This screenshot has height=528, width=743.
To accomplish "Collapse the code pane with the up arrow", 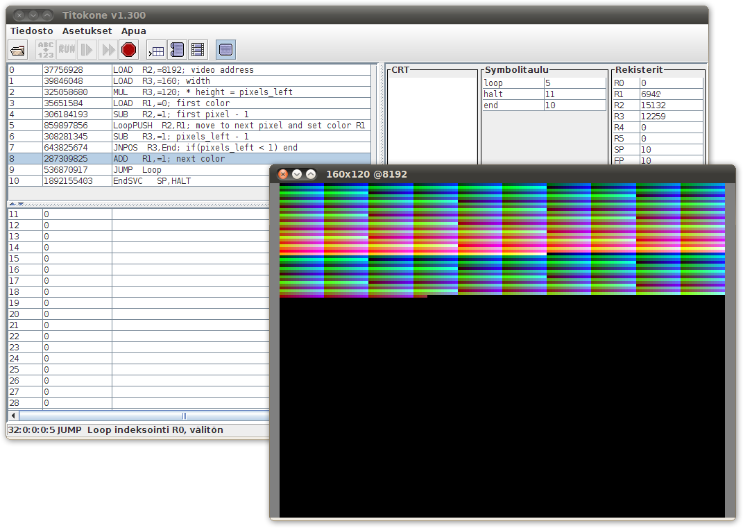I will point(12,204).
